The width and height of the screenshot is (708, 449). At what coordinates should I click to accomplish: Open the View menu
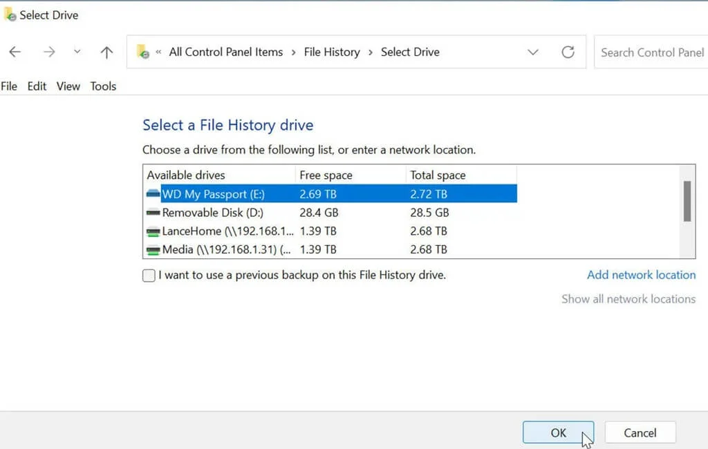(x=67, y=86)
